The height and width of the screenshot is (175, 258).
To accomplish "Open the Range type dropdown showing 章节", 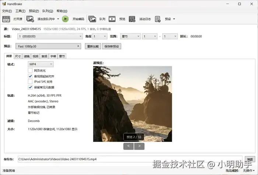I will pyautogui.click(x=130, y=36).
